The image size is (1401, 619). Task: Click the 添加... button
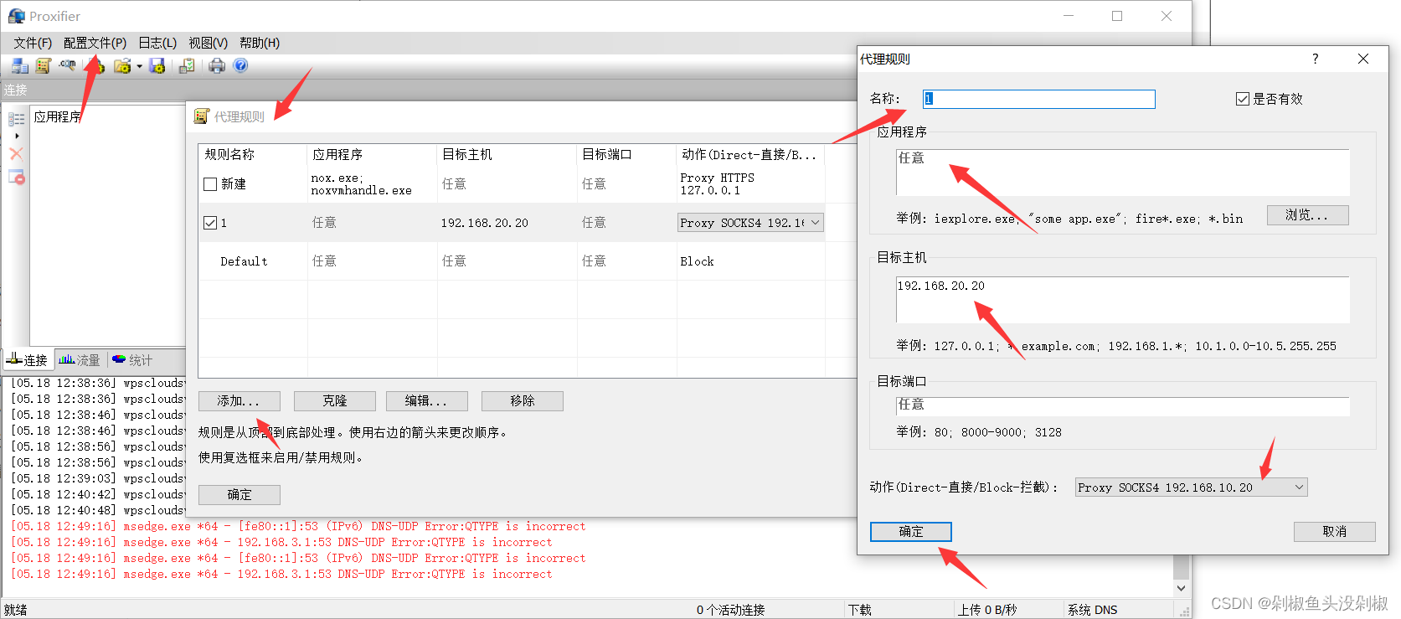[x=239, y=401]
